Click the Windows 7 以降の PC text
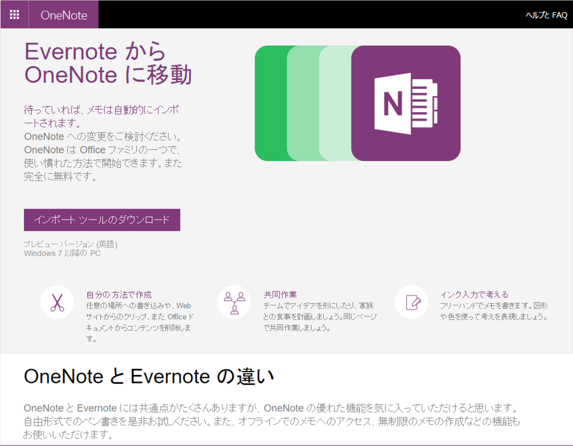The width and height of the screenshot is (573, 446). (x=62, y=253)
